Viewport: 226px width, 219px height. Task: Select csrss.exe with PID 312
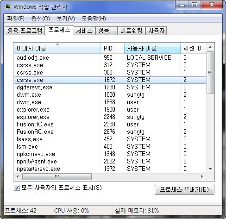(110, 65)
